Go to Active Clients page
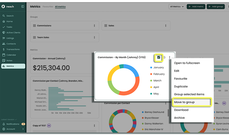This screenshot has width=229, height=135. coord(13,33)
